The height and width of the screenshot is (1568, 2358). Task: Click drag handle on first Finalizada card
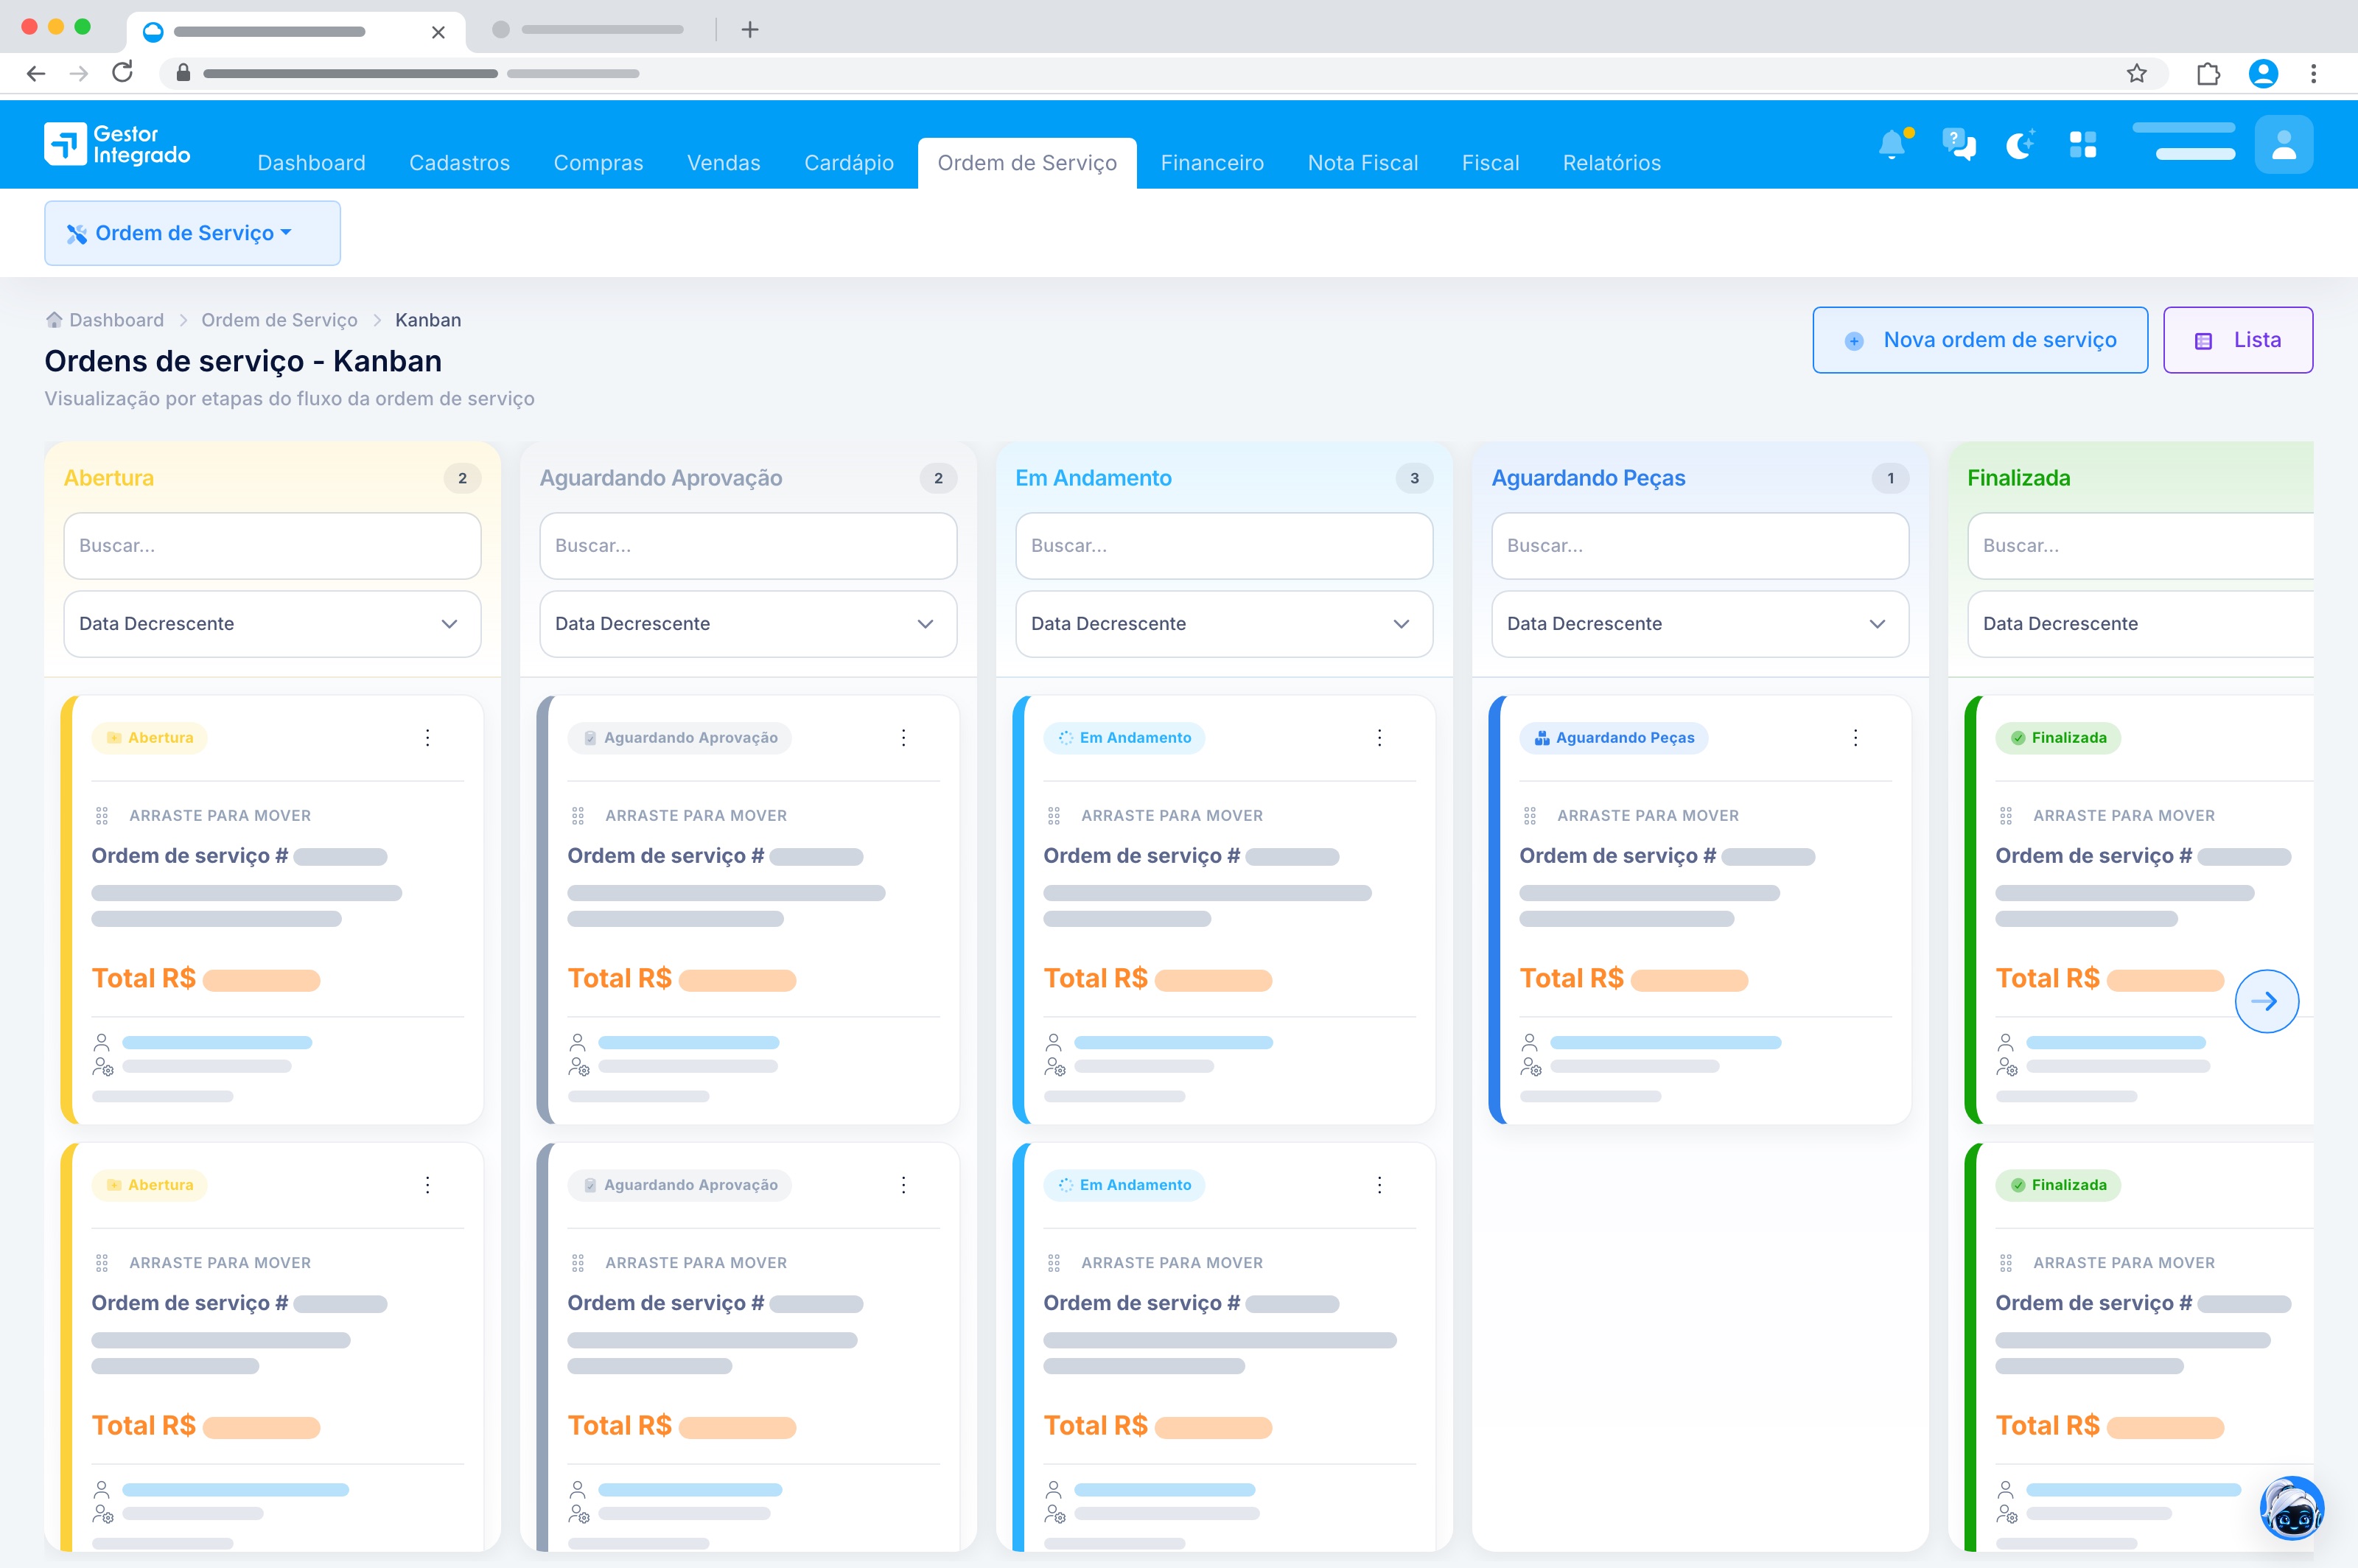coord(2006,816)
